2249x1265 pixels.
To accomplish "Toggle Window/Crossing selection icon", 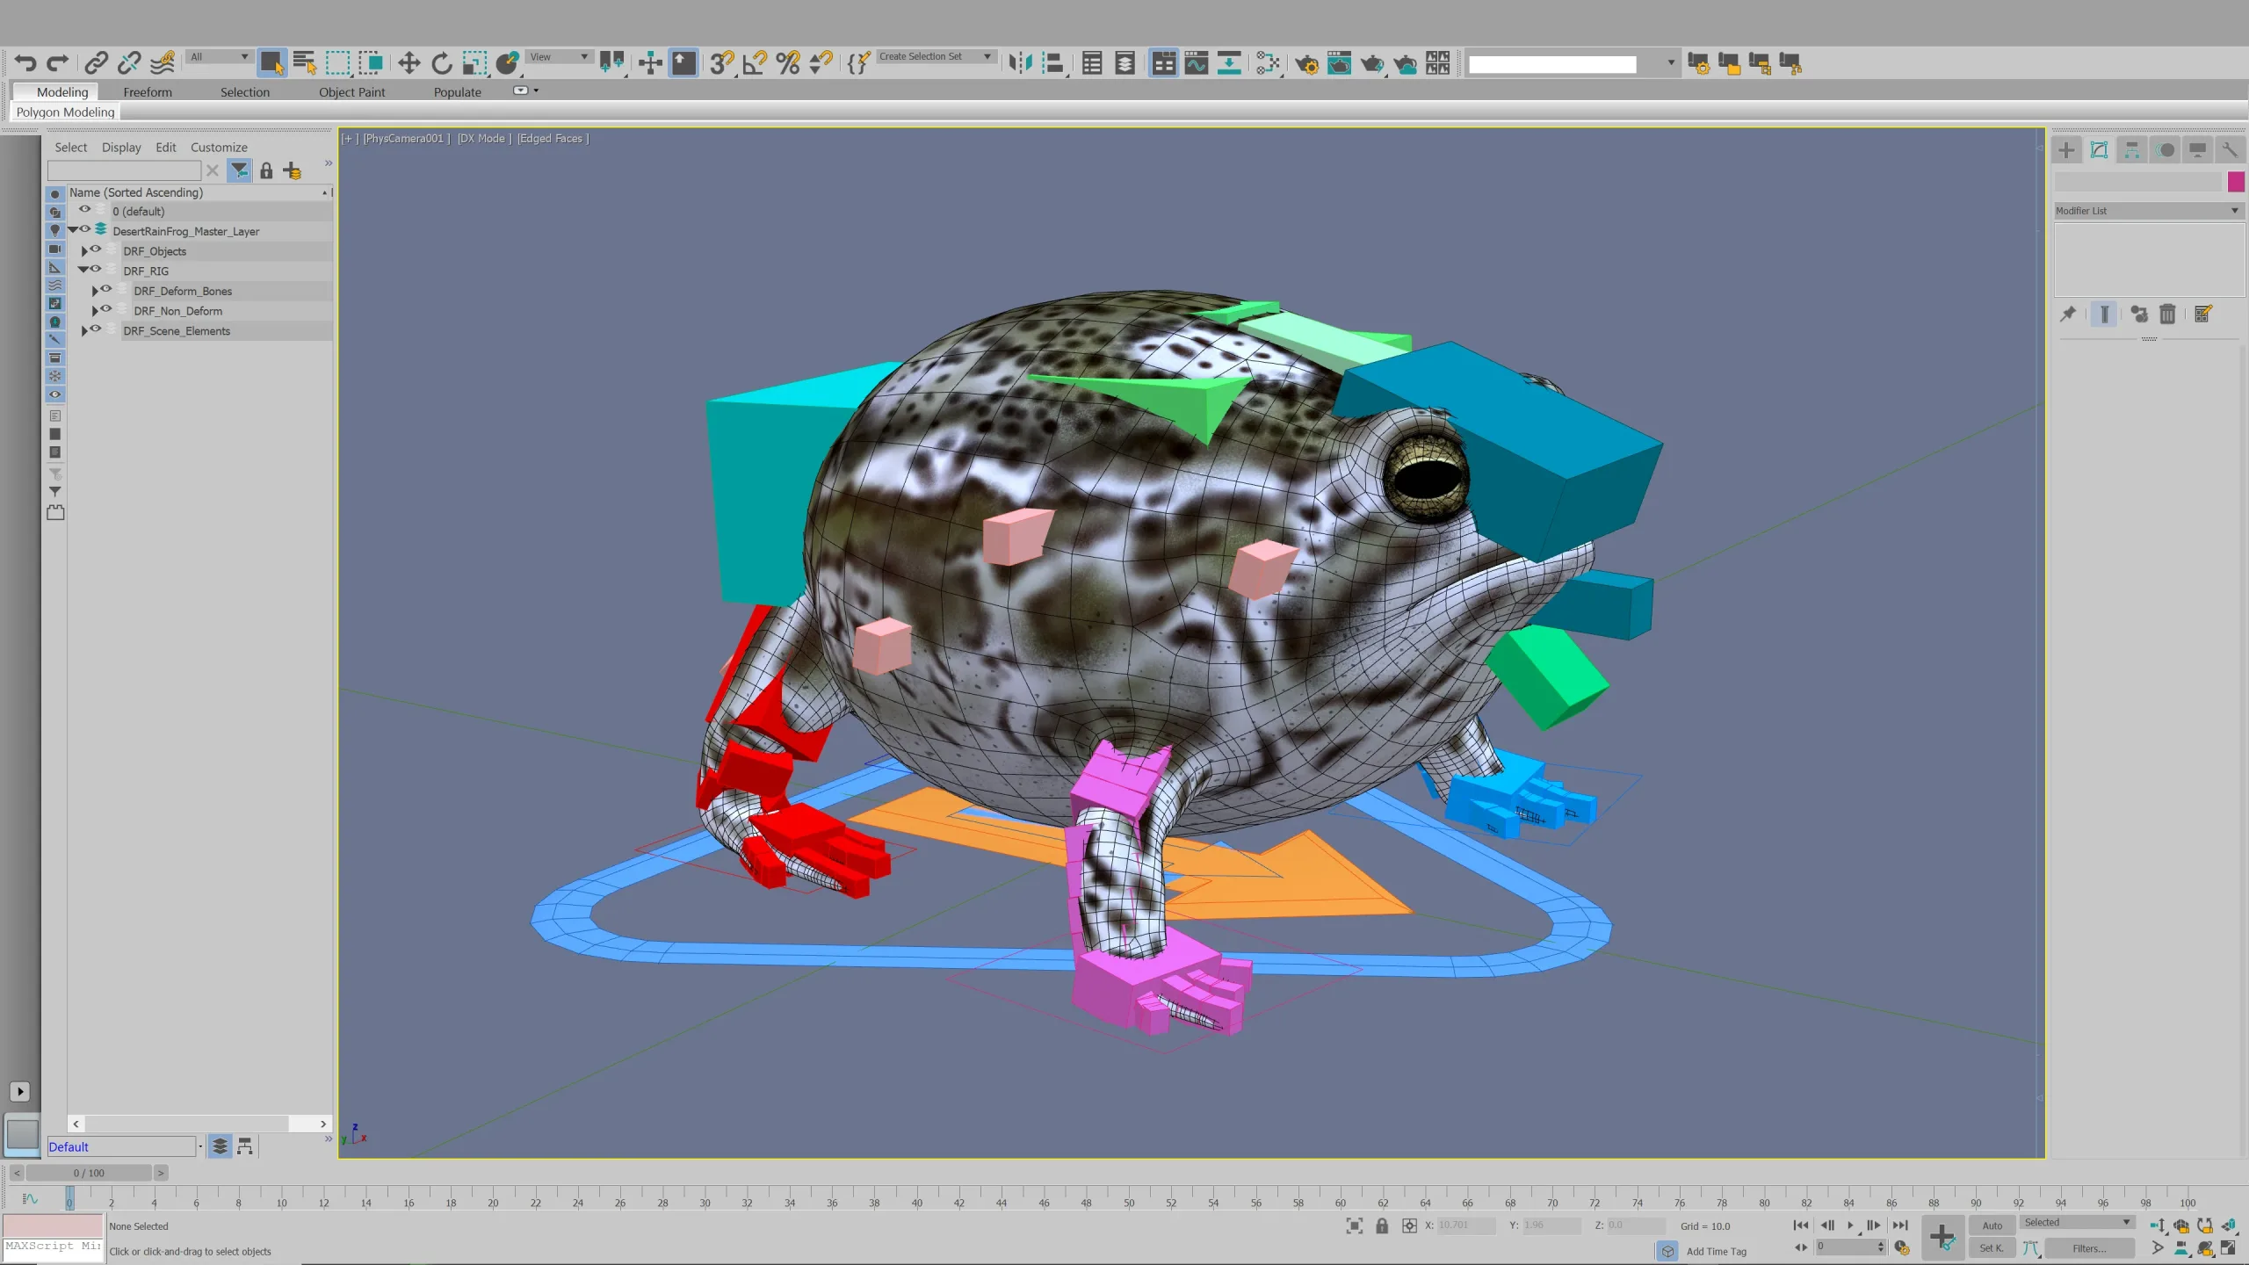I will pos(371,62).
